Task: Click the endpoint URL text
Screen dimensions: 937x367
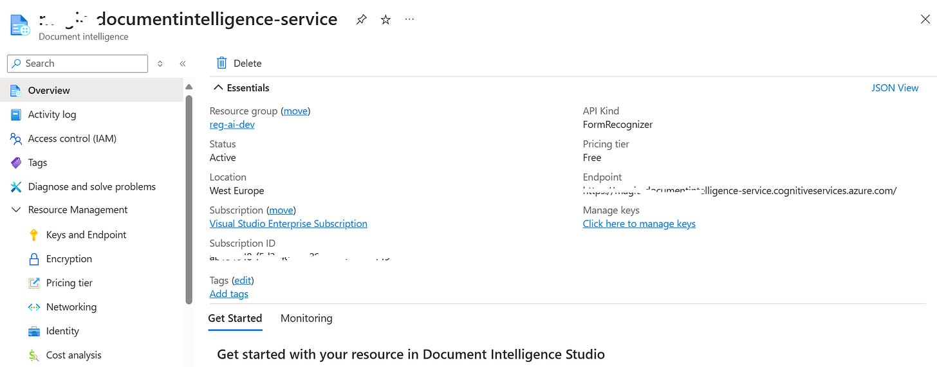Action: click(x=739, y=191)
